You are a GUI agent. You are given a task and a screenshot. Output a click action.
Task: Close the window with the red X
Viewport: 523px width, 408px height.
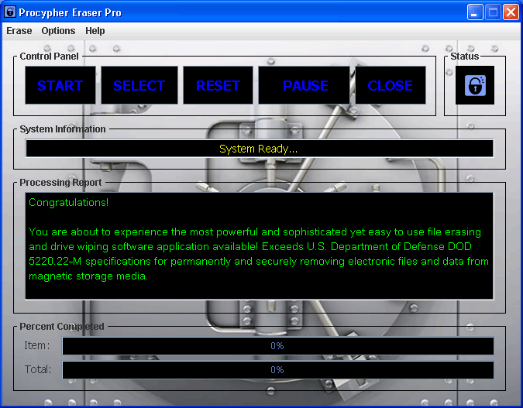coord(511,12)
